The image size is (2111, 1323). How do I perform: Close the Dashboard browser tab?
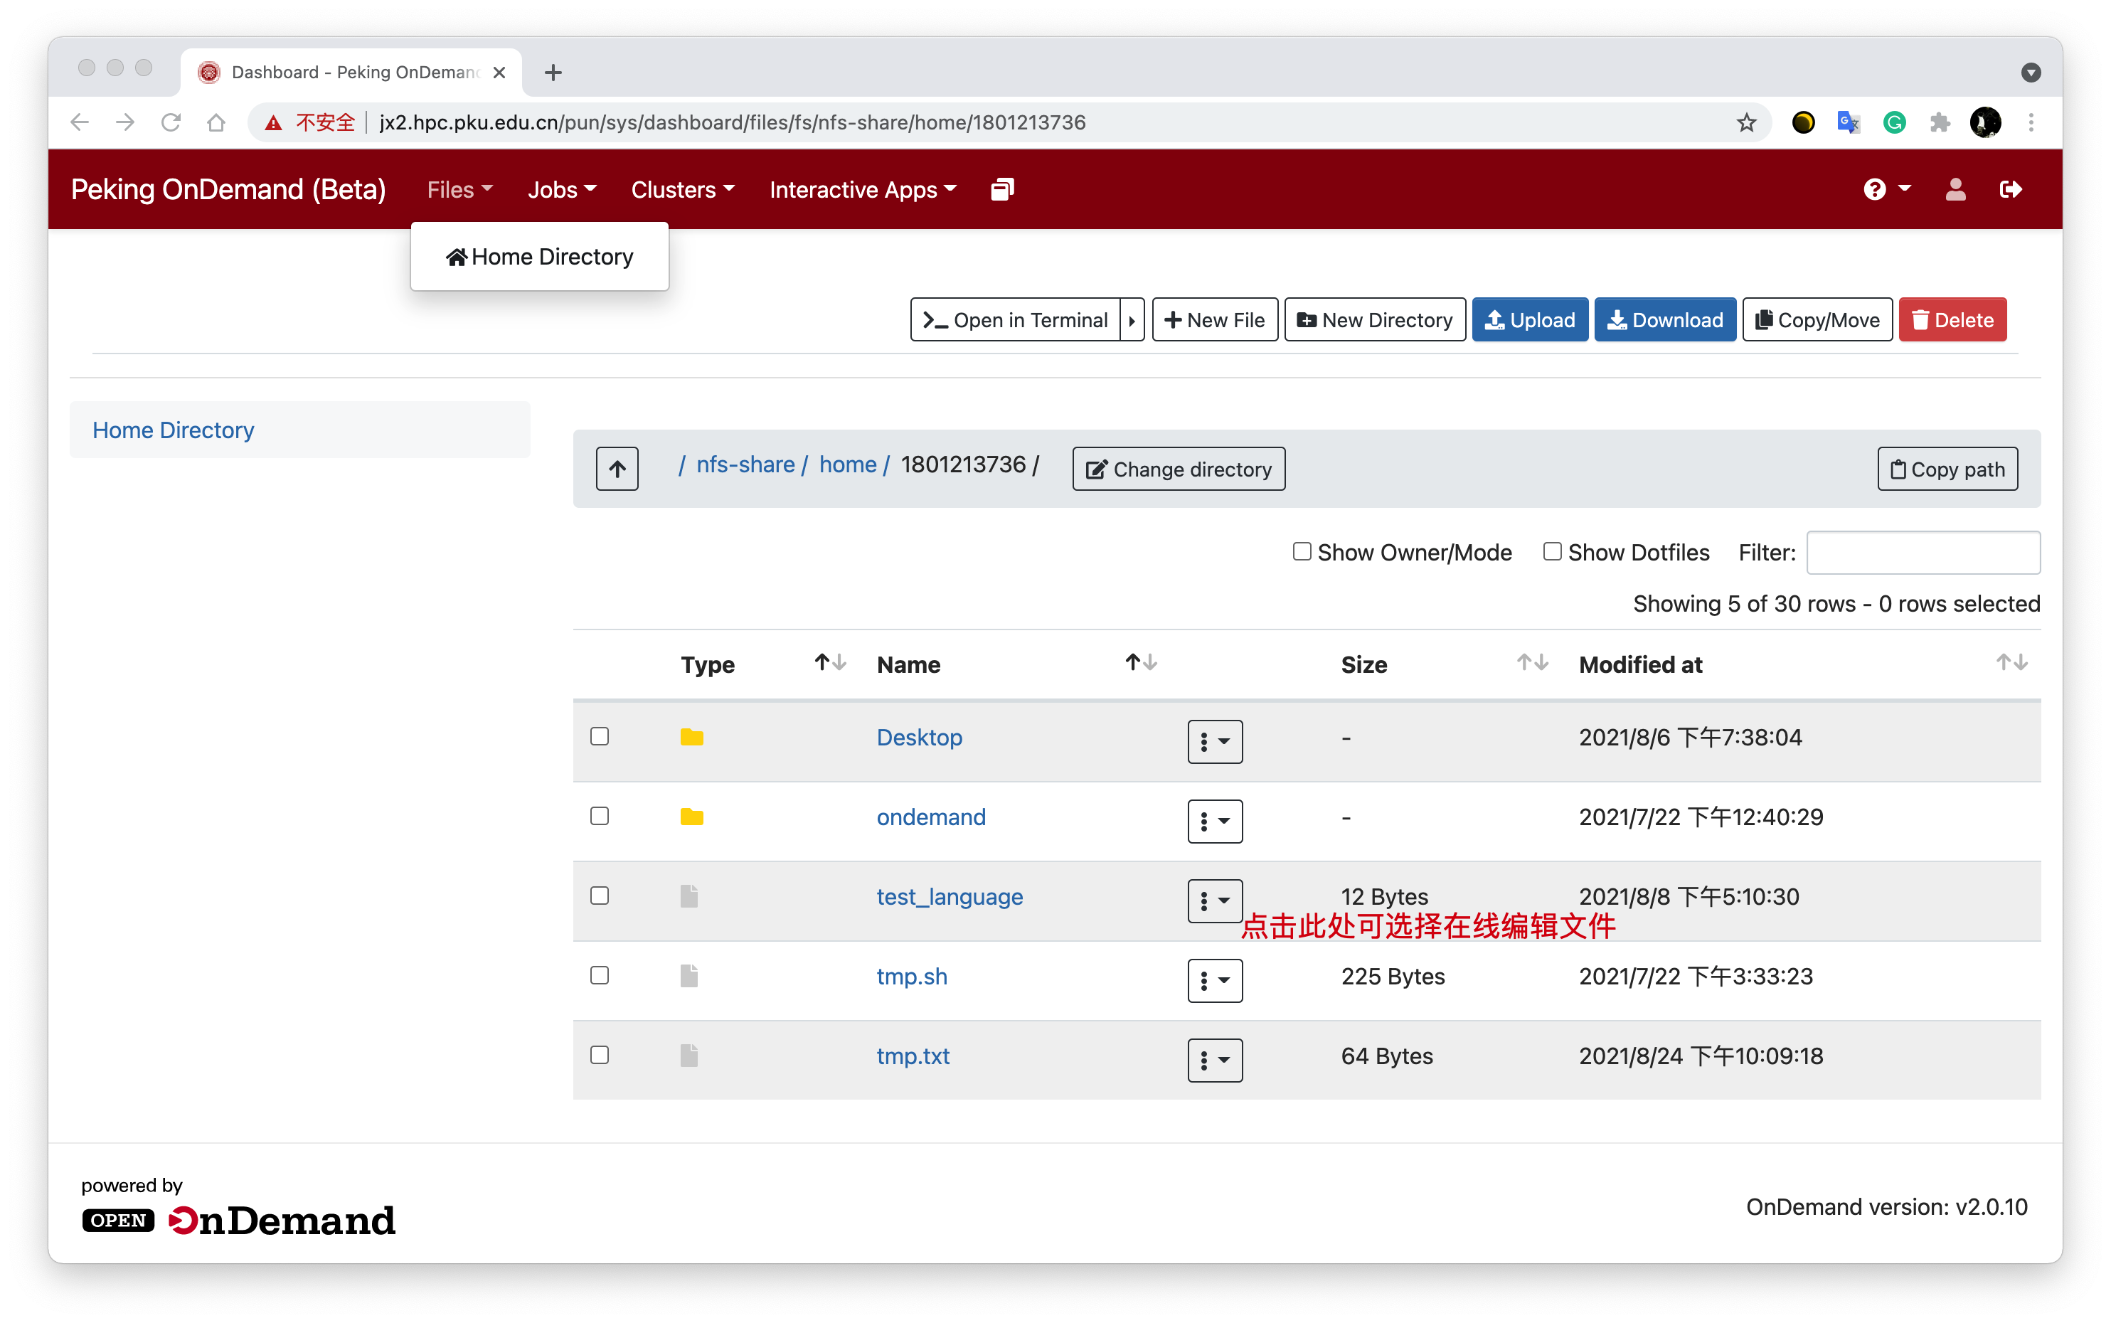point(499,73)
